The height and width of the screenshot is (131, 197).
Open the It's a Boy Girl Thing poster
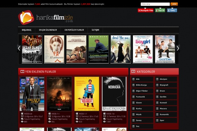point(143,49)
